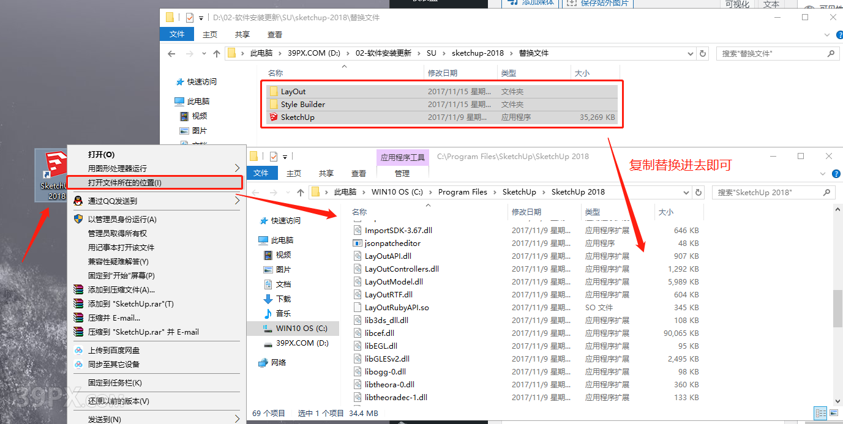Screen dimensions: 843x424
Task: Select WIN10 OS (C:) in navigation pane
Action: pyautogui.click(x=293, y=329)
